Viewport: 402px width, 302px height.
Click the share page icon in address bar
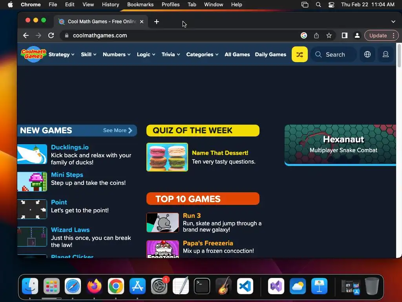click(316, 35)
